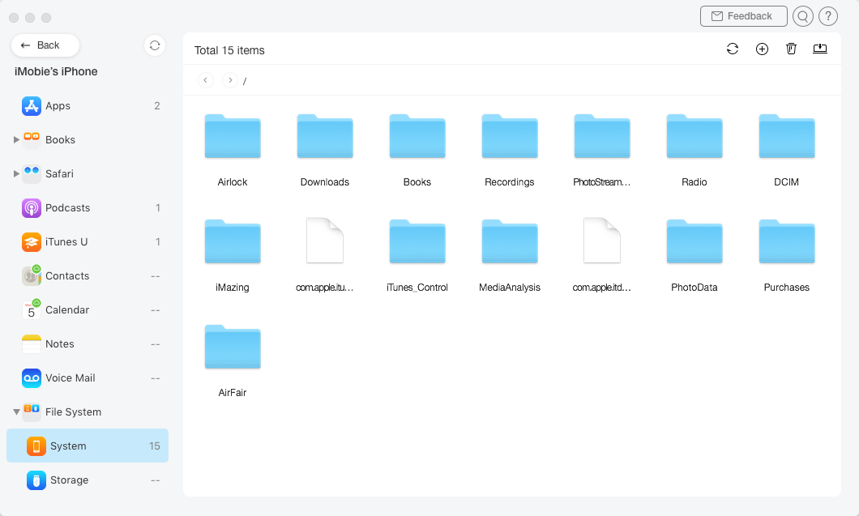Select the Recordings folder
This screenshot has height=516, width=859.
click(x=510, y=137)
